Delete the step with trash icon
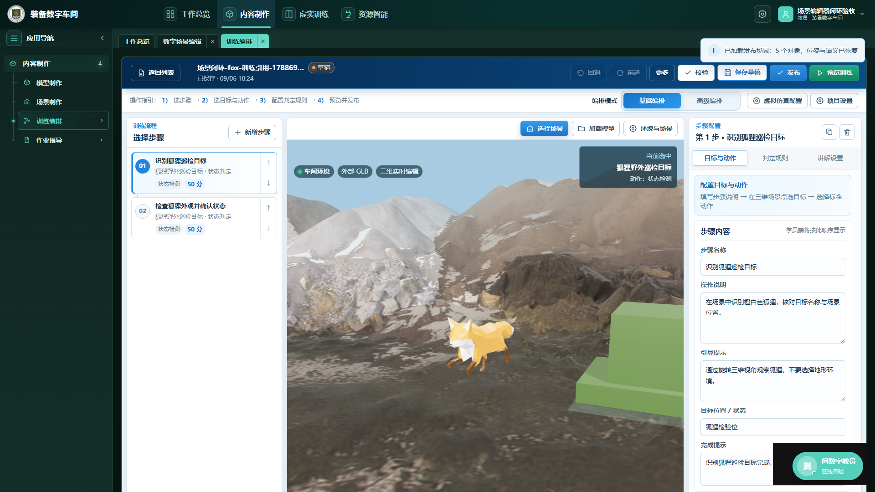The image size is (875, 492). click(x=847, y=132)
